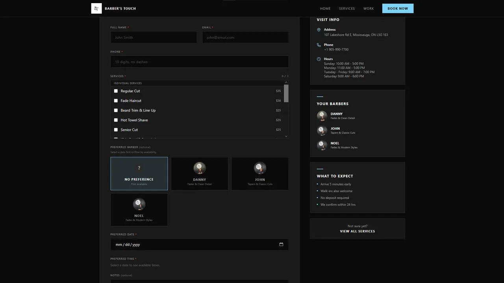Click the address location pin icon
Image resolution: width=504 pixels, height=283 pixels.
pyautogui.click(x=319, y=30)
